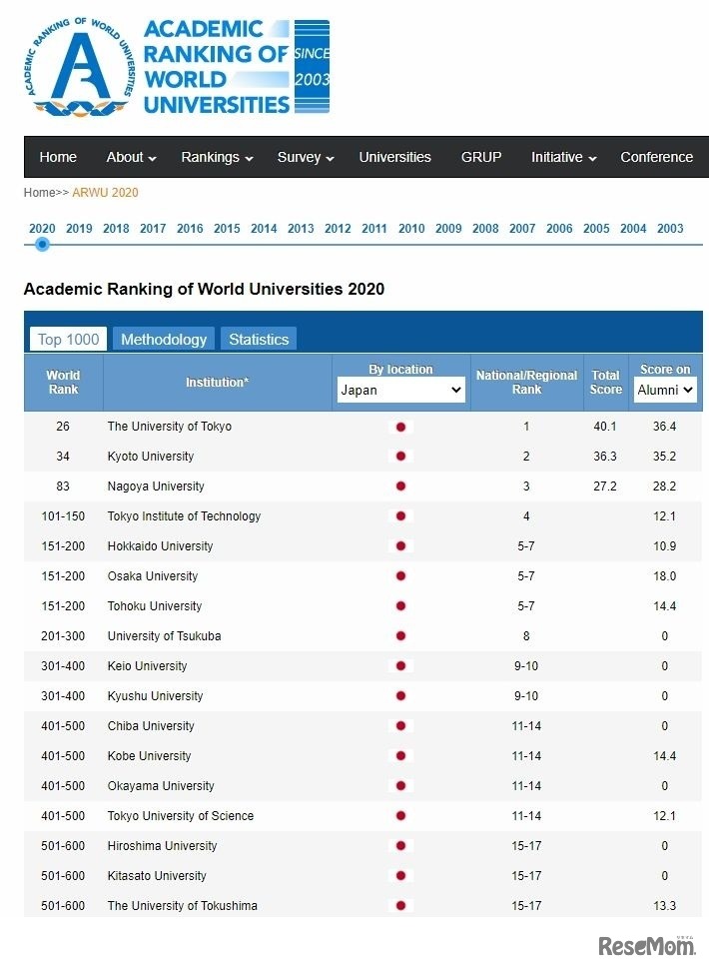Select year 2018 on timeline

point(116,228)
